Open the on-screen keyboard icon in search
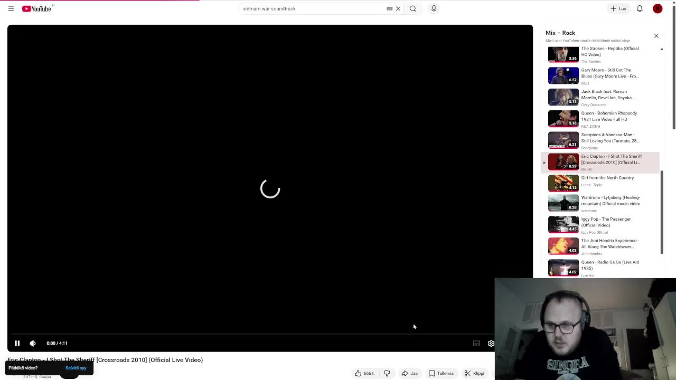Image resolution: width=676 pixels, height=380 pixels. (389, 8)
